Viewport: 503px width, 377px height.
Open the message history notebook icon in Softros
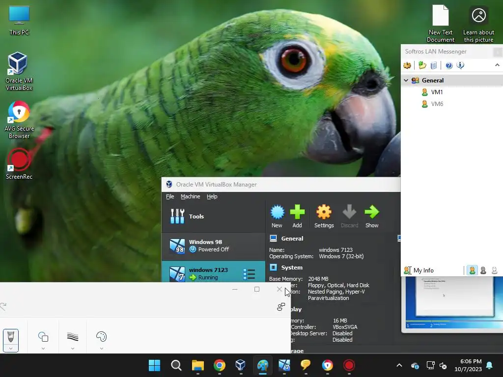point(434,65)
